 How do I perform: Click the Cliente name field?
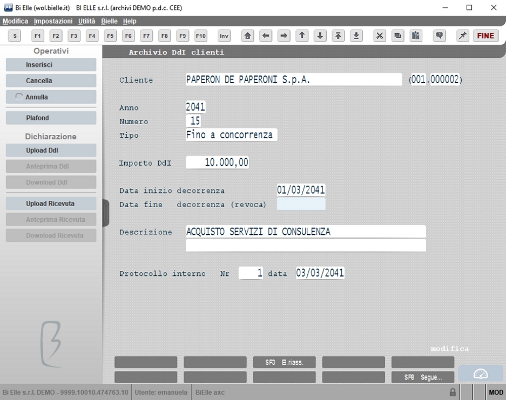point(294,79)
